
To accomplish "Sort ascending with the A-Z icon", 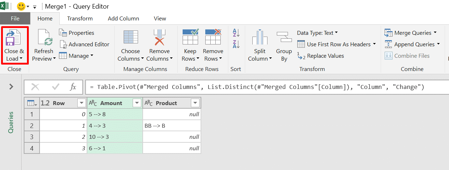I will tap(236, 33).
